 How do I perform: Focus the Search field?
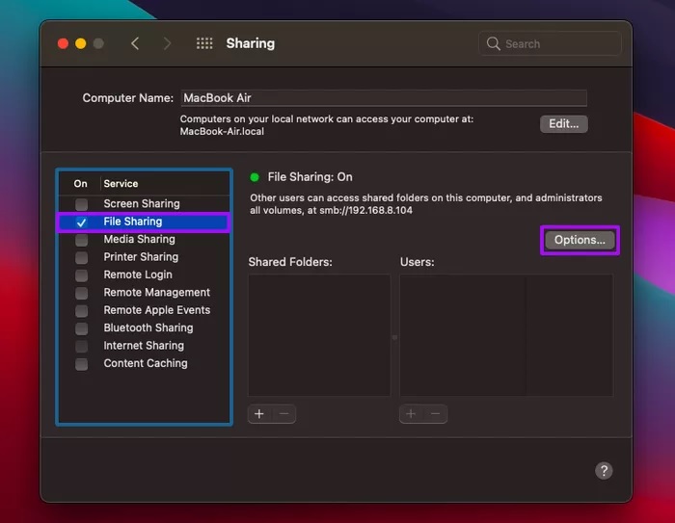coord(550,43)
